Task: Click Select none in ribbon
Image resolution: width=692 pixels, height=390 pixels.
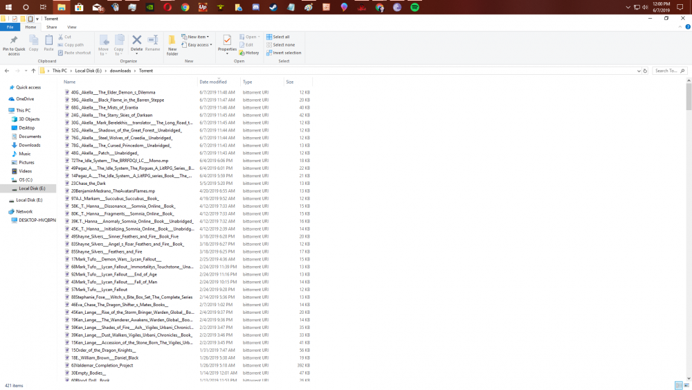Action: (x=280, y=45)
